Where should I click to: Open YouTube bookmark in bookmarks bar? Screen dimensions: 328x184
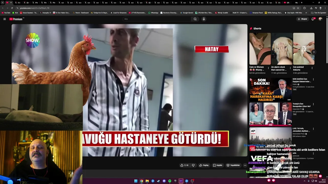coord(6,13)
